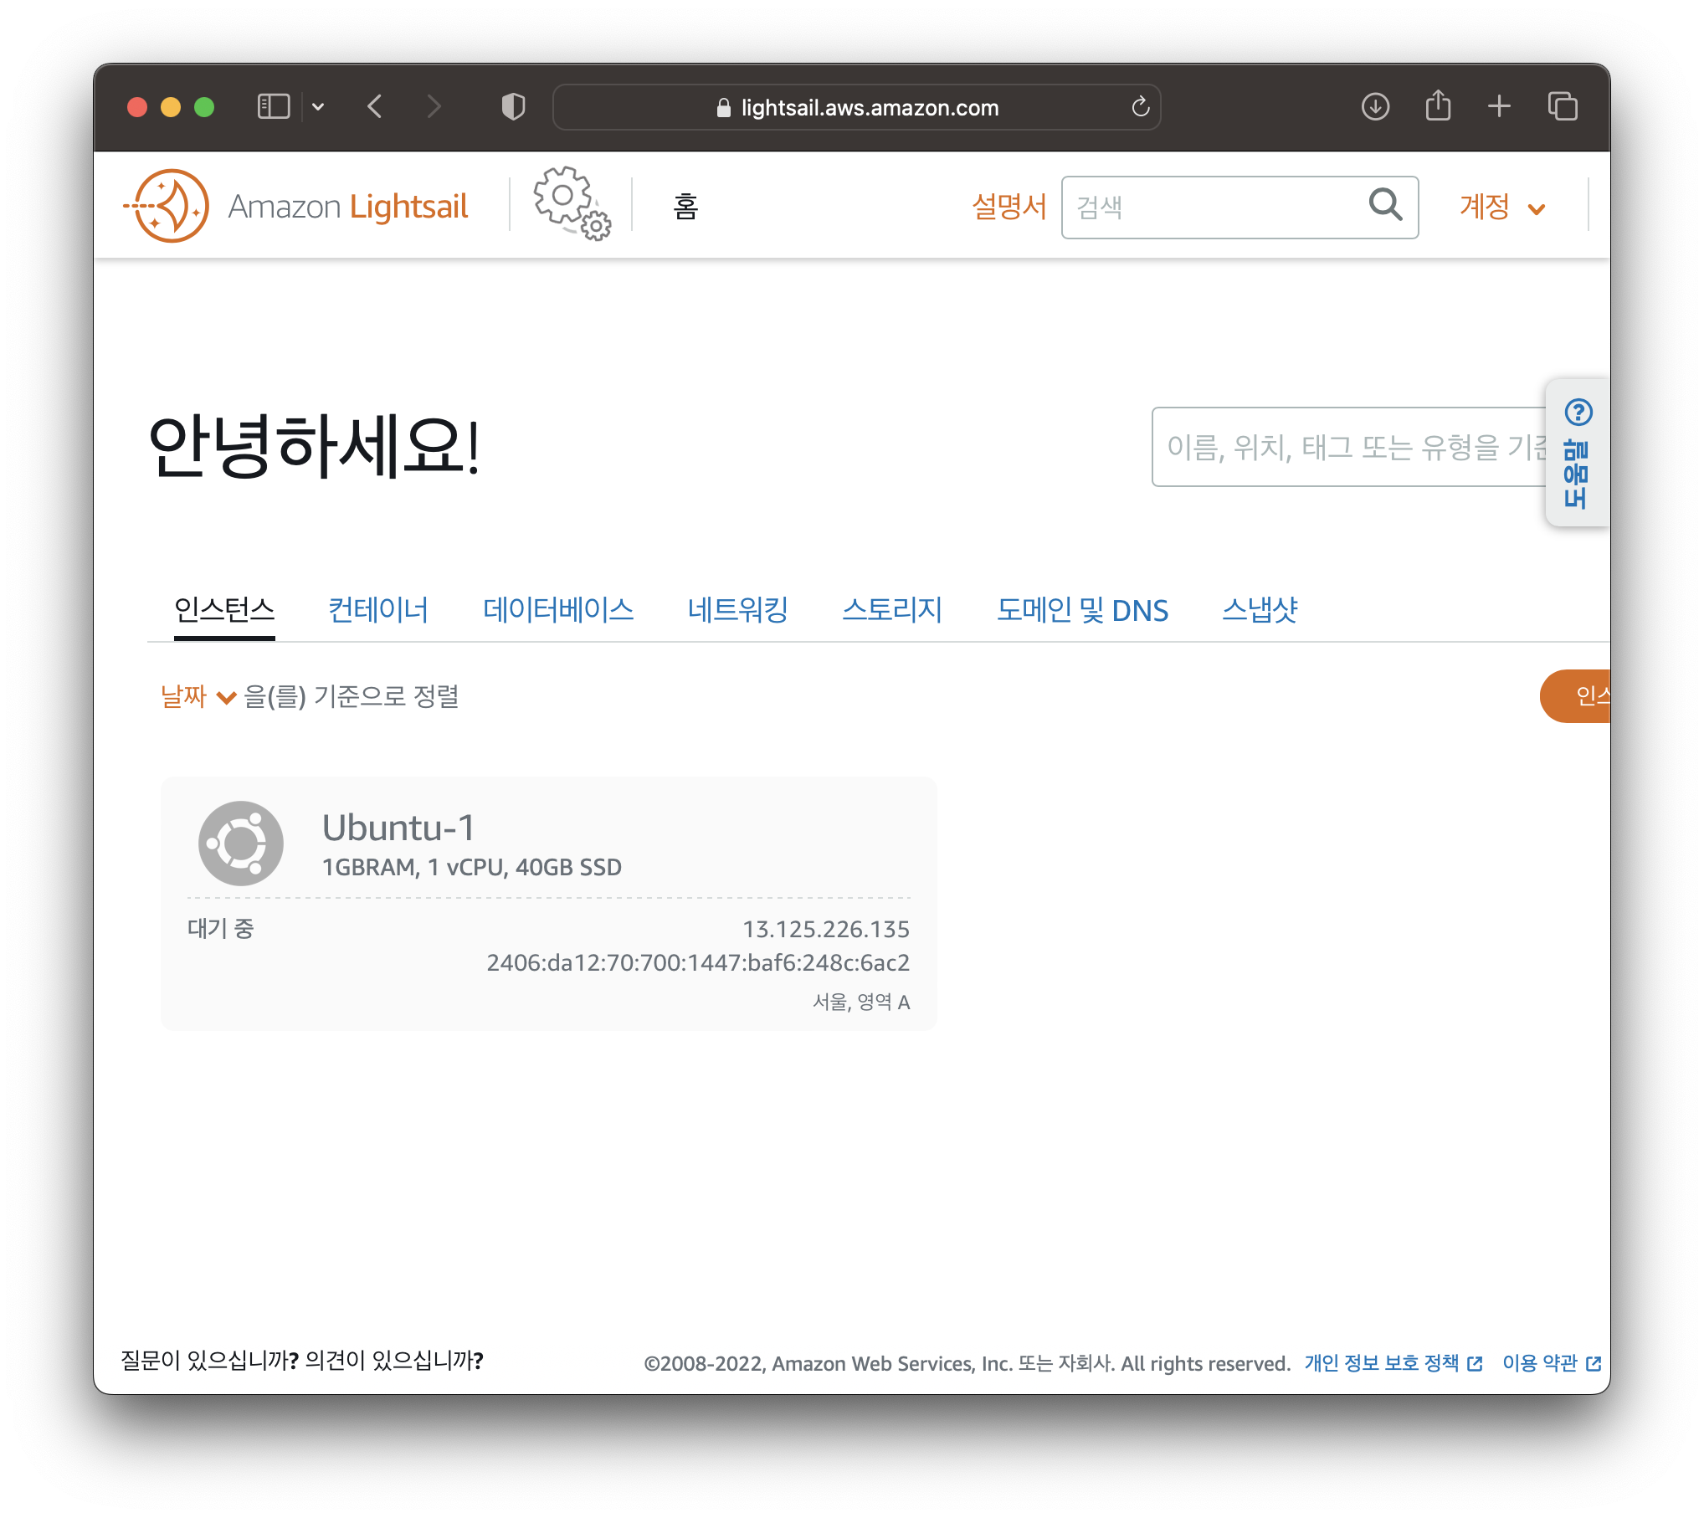Click the Ubuntu-1 instance logo icon

241,844
